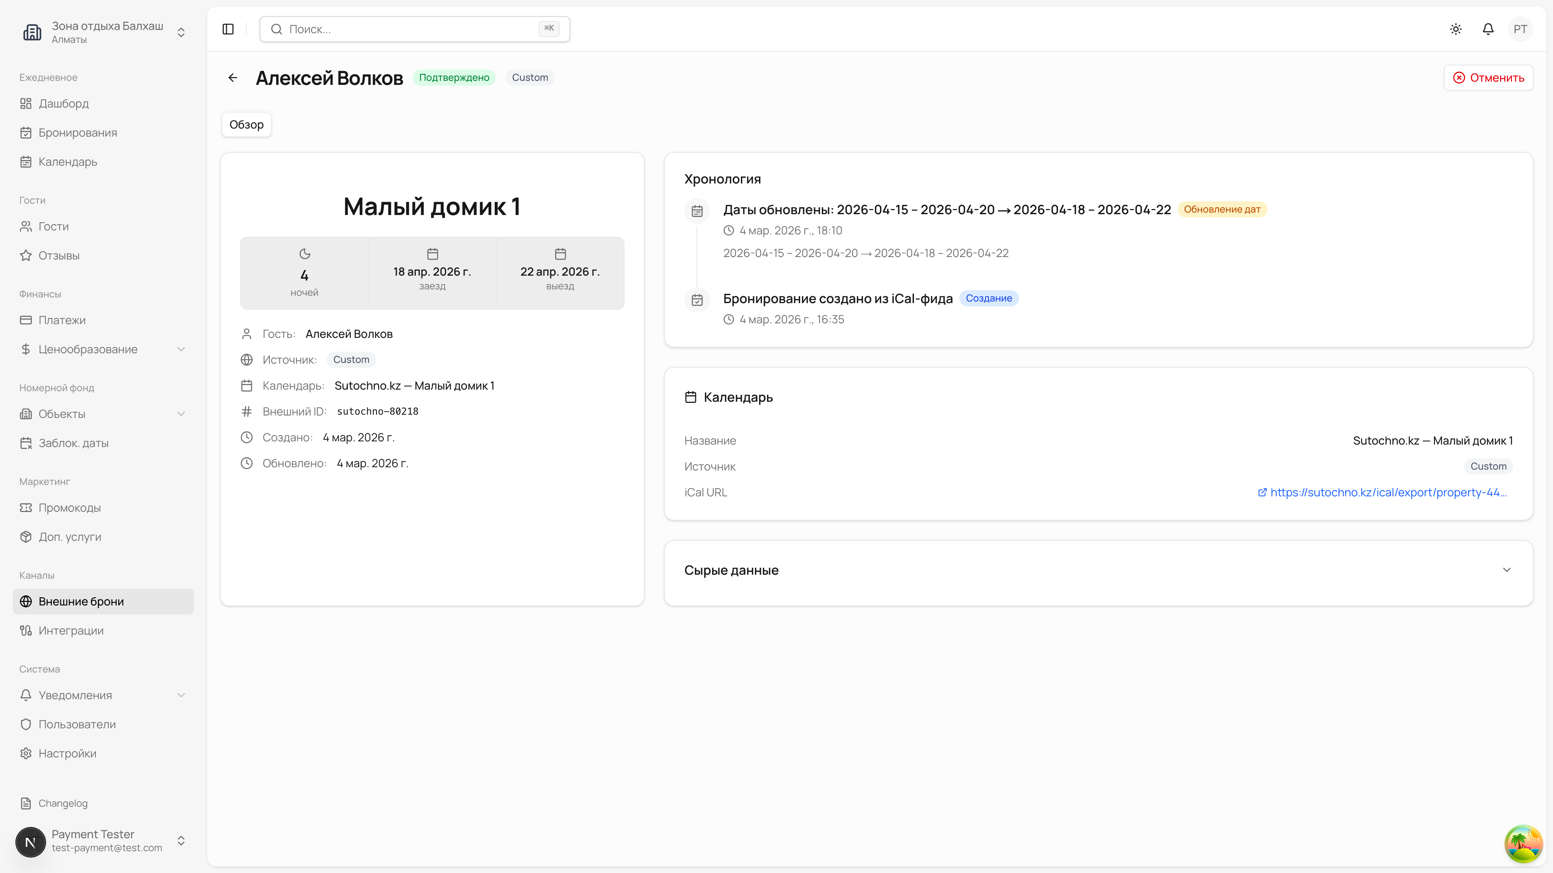Open Интеграции from the sidebar
The image size is (1553, 873).
click(71, 630)
